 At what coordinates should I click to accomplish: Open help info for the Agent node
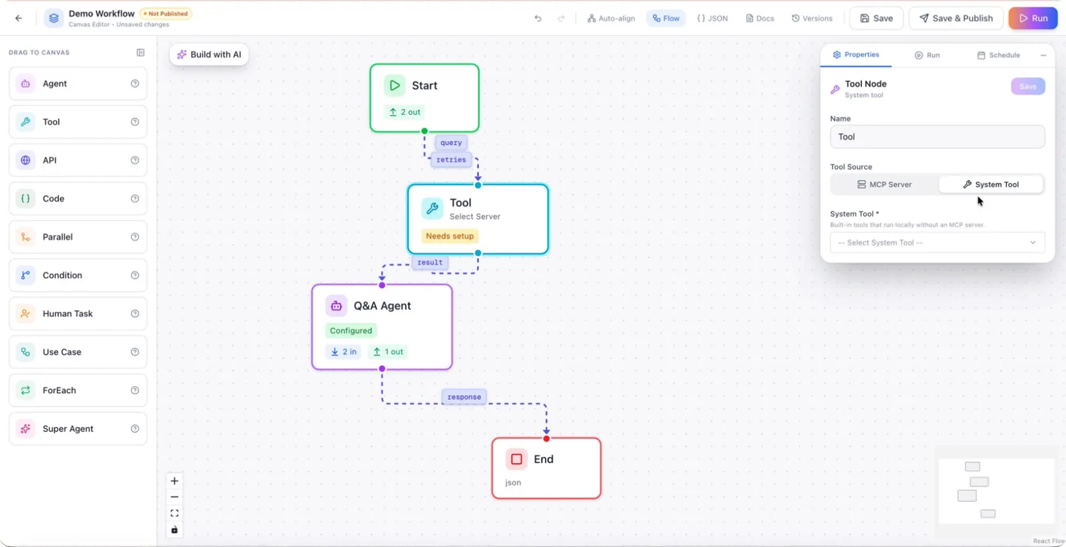[x=135, y=84]
